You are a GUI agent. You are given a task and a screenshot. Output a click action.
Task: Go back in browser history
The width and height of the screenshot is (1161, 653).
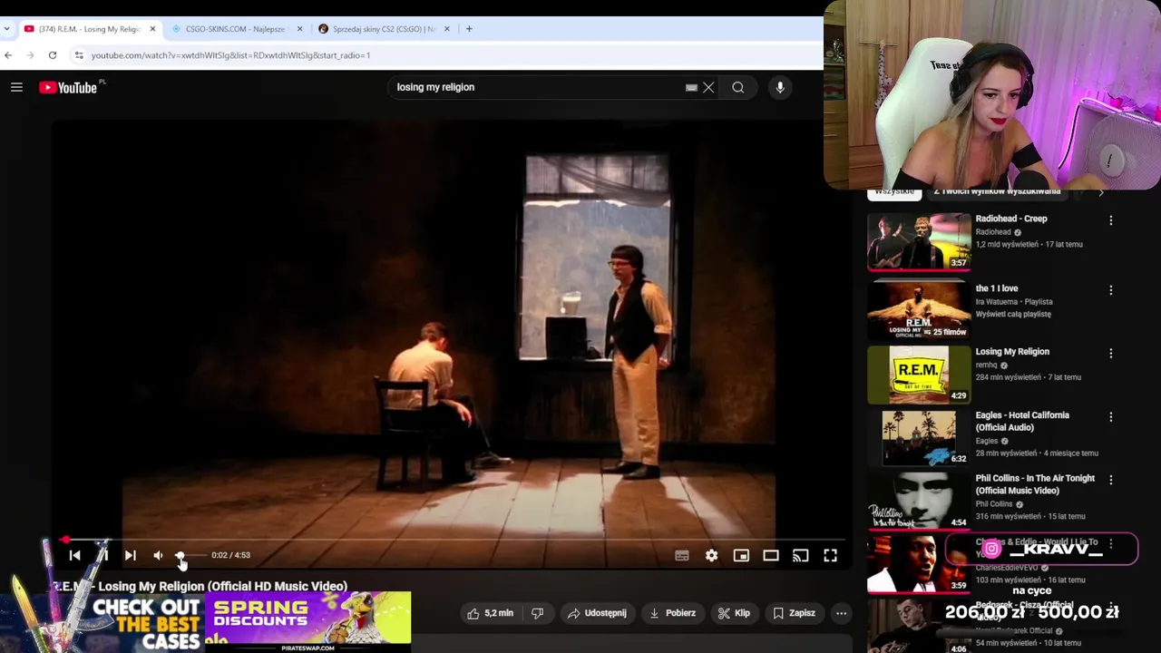[x=8, y=55]
